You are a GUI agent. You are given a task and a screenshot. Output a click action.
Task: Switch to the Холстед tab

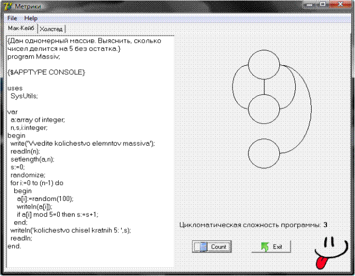pos(55,29)
